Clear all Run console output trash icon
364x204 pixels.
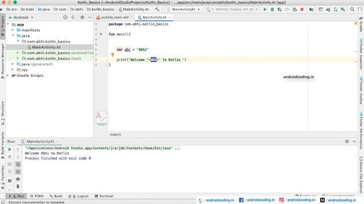coord(18,186)
